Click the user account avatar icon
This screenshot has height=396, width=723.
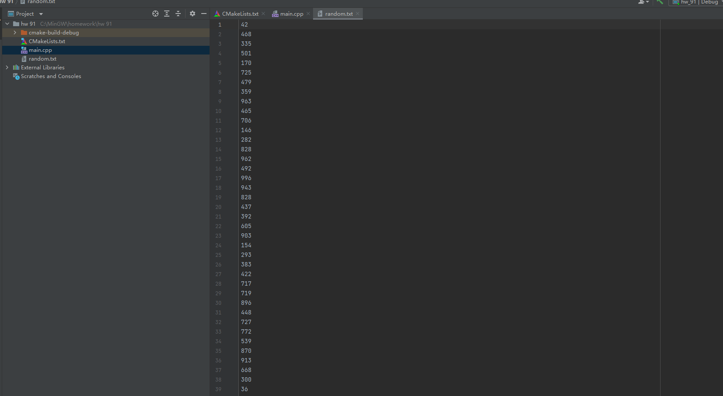(642, 2)
